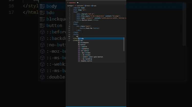Select the blockquote autocomplete suggestion
Viewport: 192px width, 107px height.
(x=101, y=43)
